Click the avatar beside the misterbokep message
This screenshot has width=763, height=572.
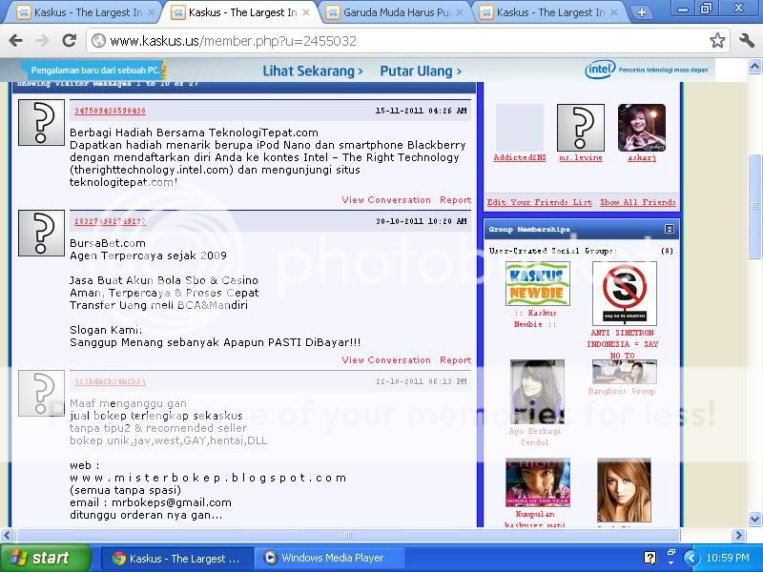pos(41,393)
